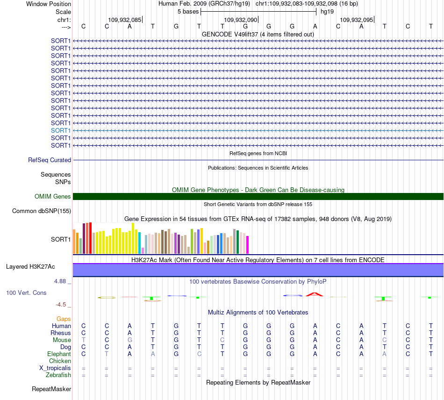444x400 pixels.
Task: Open the RepeatMasker track label
Action: (51, 389)
